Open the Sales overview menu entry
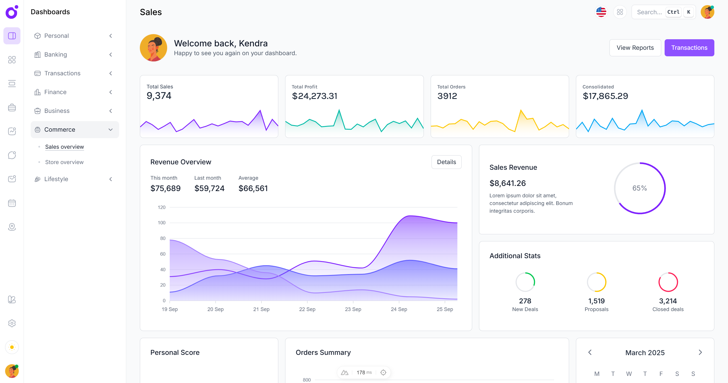The width and height of the screenshot is (728, 383). click(x=64, y=146)
